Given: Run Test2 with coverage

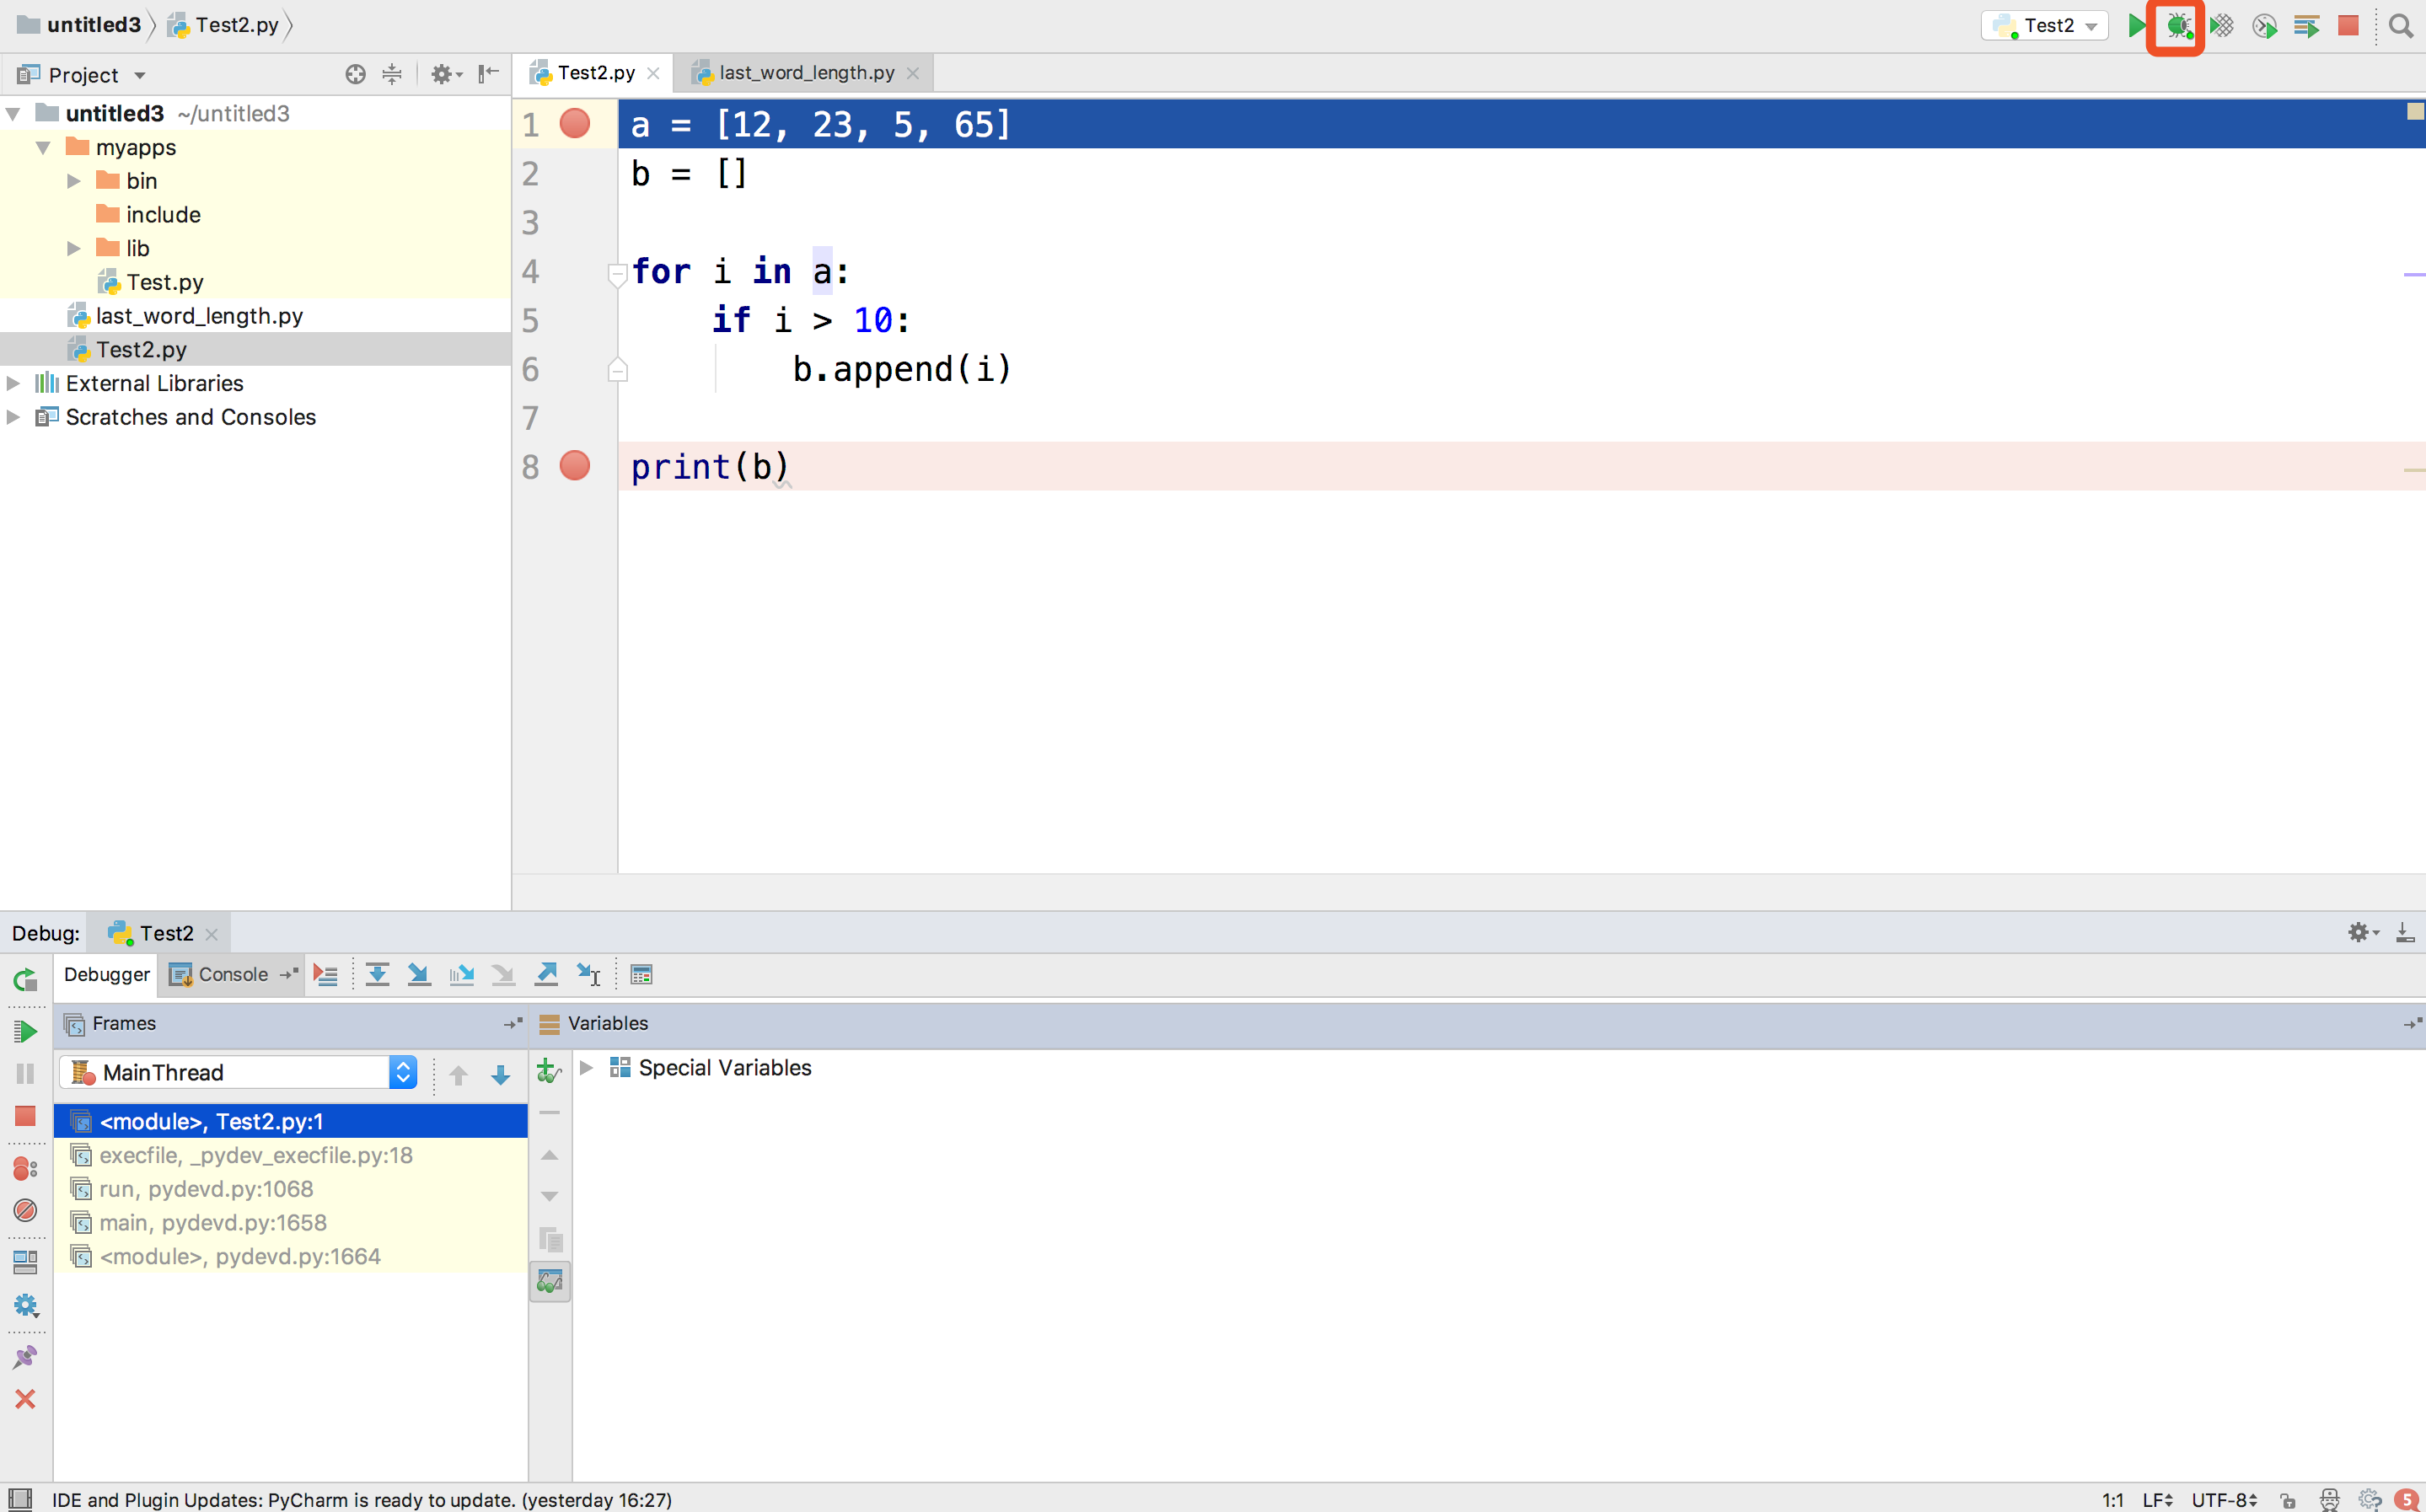Looking at the screenshot, I should (x=2222, y=26).
